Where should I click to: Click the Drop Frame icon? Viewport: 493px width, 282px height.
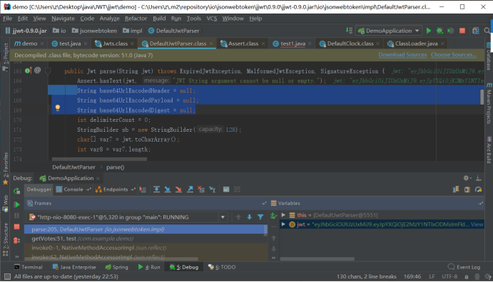(x=201, y=189)
